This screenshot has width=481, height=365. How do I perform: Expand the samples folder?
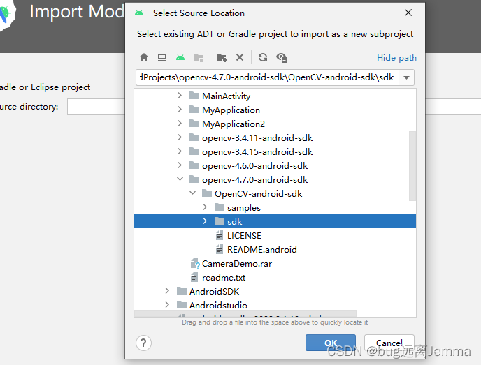(x=205, y=207)
